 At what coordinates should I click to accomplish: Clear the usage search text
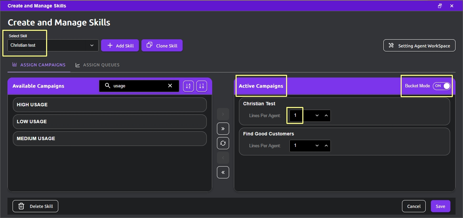(x=170, y=86)
